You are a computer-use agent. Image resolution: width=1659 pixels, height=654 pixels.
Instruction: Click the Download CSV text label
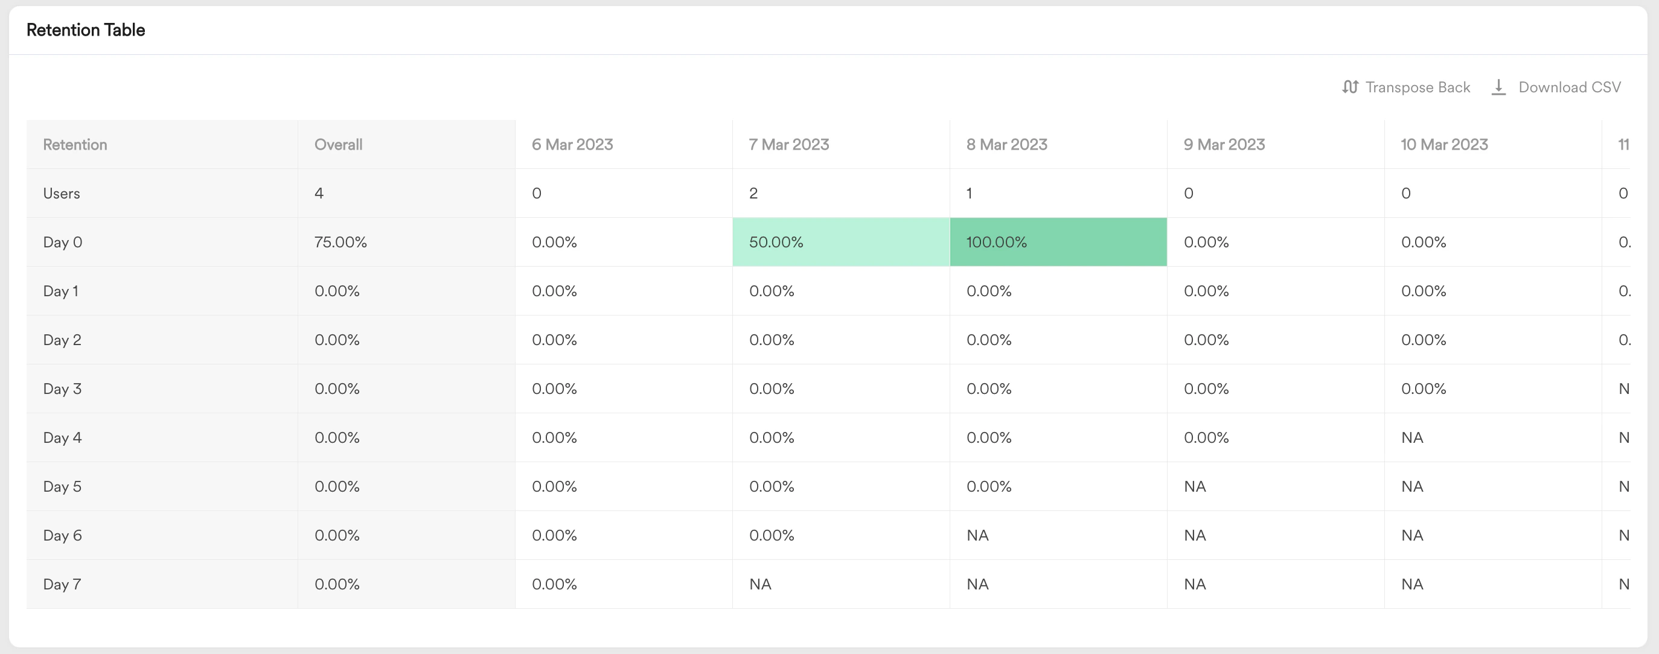[1569, 87]
